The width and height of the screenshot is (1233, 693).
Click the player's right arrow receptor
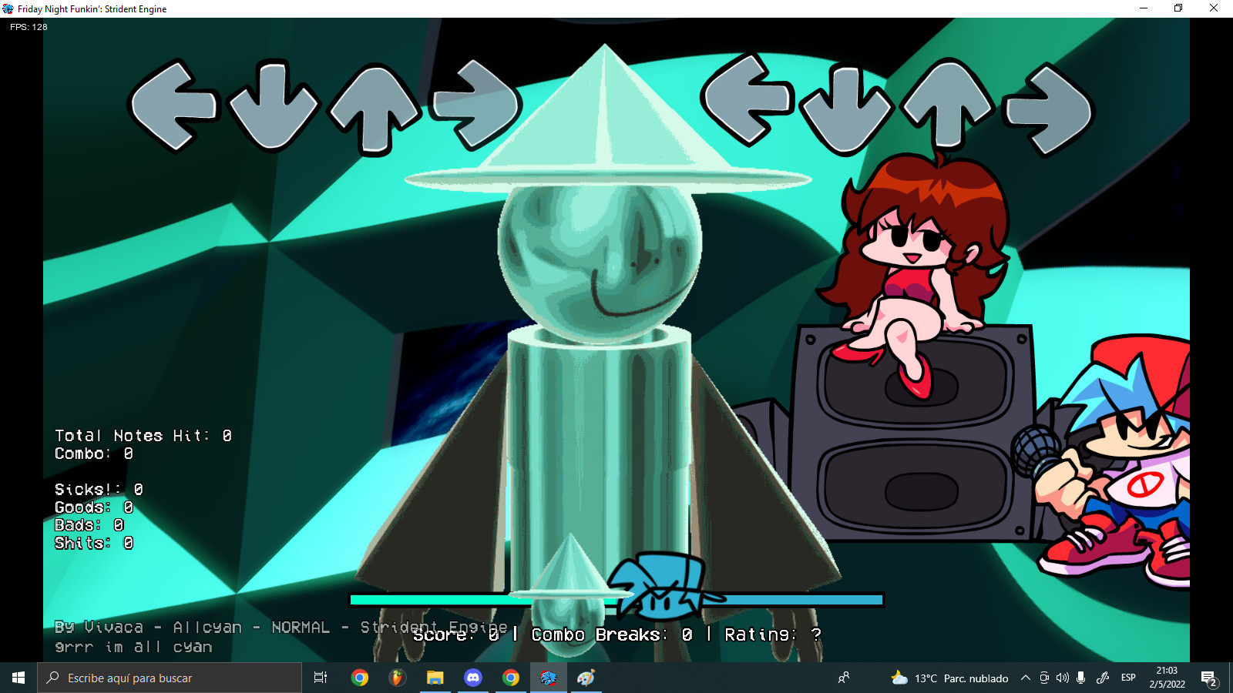click(x=1050, y=109)
